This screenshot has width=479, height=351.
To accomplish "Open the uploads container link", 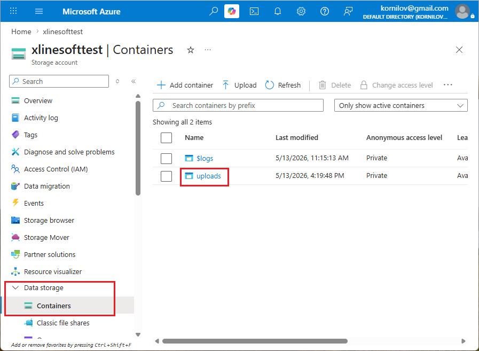I will pos(209,176).
